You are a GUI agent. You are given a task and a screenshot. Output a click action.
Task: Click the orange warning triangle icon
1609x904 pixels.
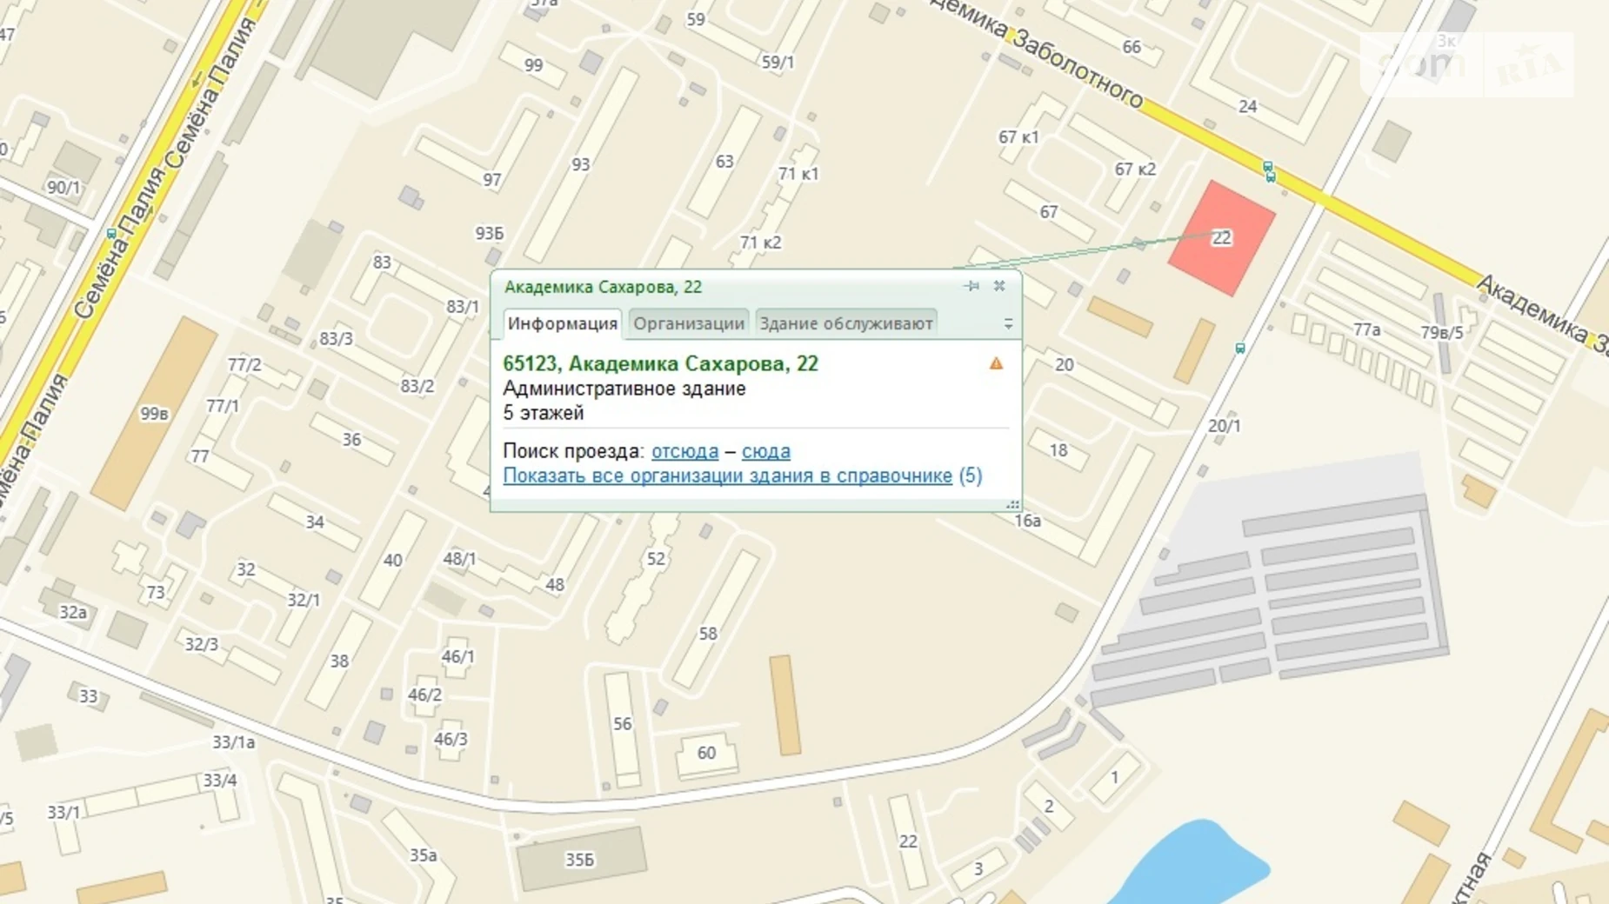click(996, 363)
